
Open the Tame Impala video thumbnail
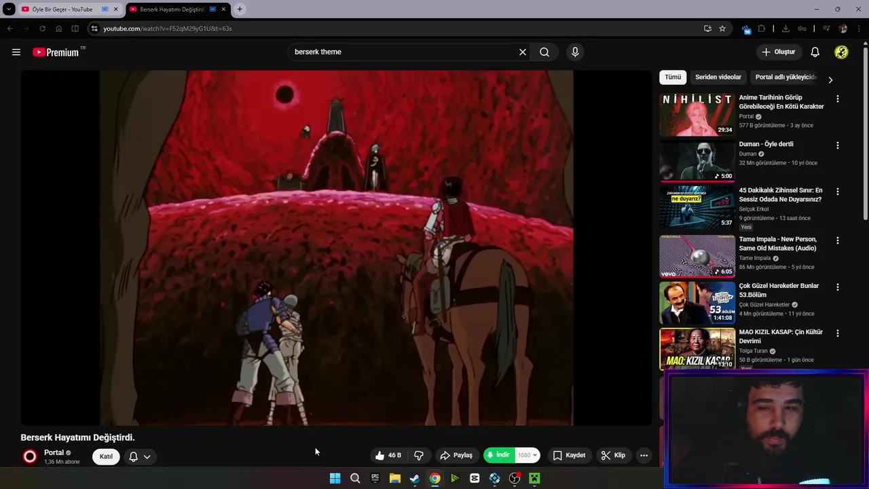click(x=697, y=256)
